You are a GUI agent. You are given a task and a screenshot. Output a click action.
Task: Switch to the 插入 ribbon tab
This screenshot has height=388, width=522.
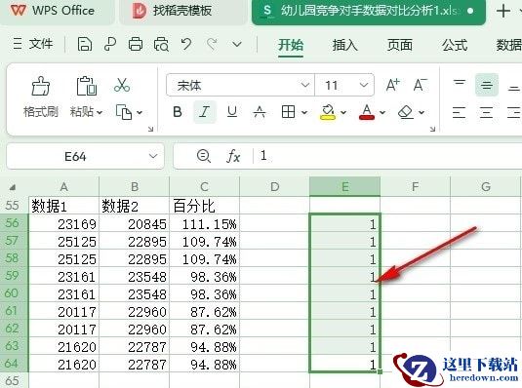[x=344, y=45]
